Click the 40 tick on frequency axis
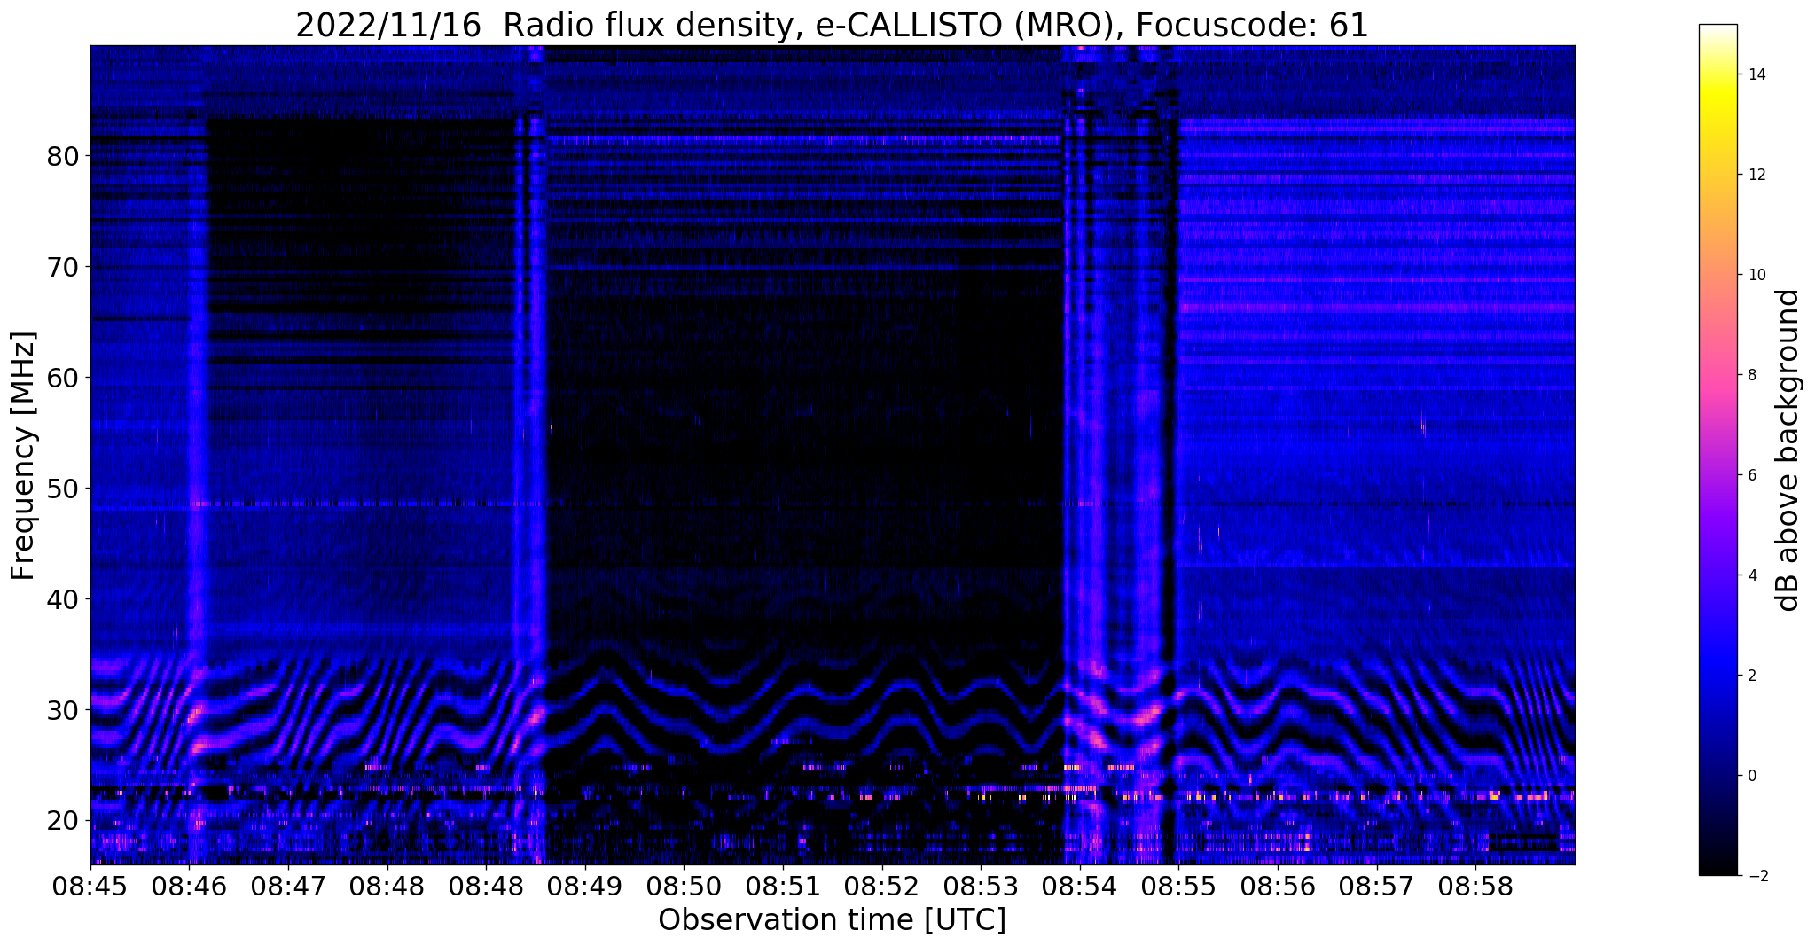Viewport: 1815px width, 946px height. pos(63,599)
